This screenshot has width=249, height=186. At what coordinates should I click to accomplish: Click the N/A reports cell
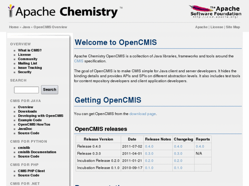[x=203, y=154]
